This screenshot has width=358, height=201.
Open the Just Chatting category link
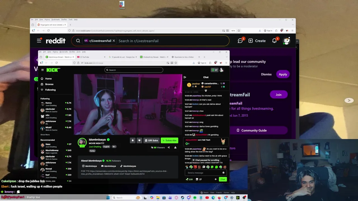(x=95, y=147)
